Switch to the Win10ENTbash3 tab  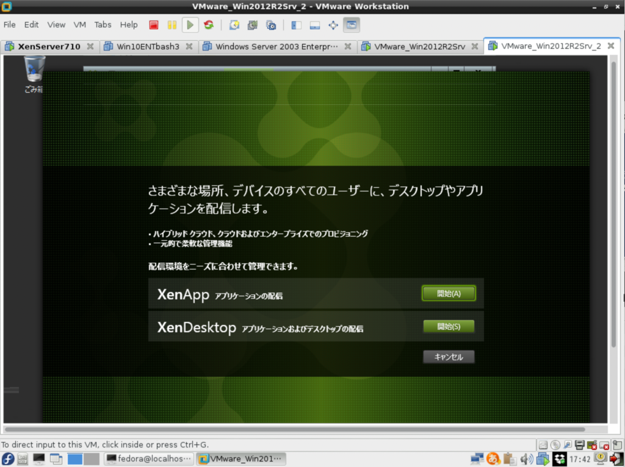[x=148, y=46]
